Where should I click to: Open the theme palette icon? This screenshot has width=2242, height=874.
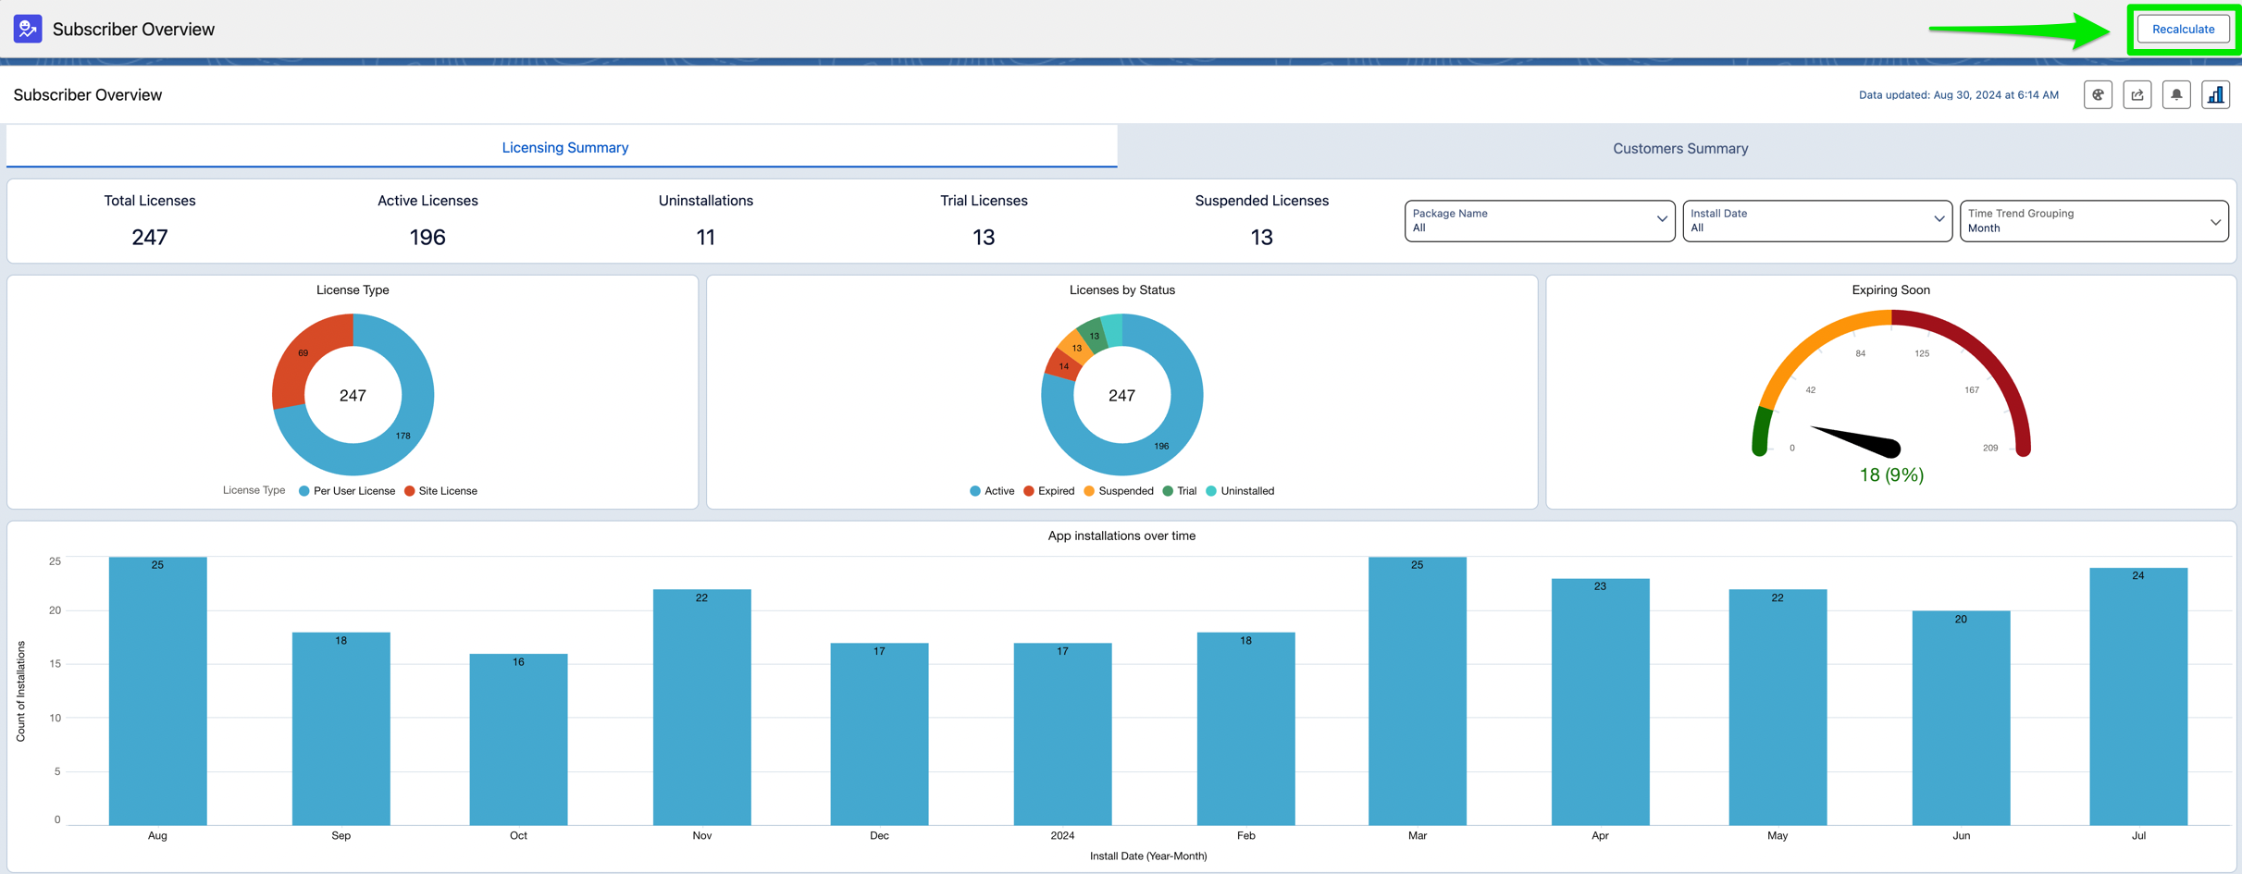click(x=2098, y=94)
